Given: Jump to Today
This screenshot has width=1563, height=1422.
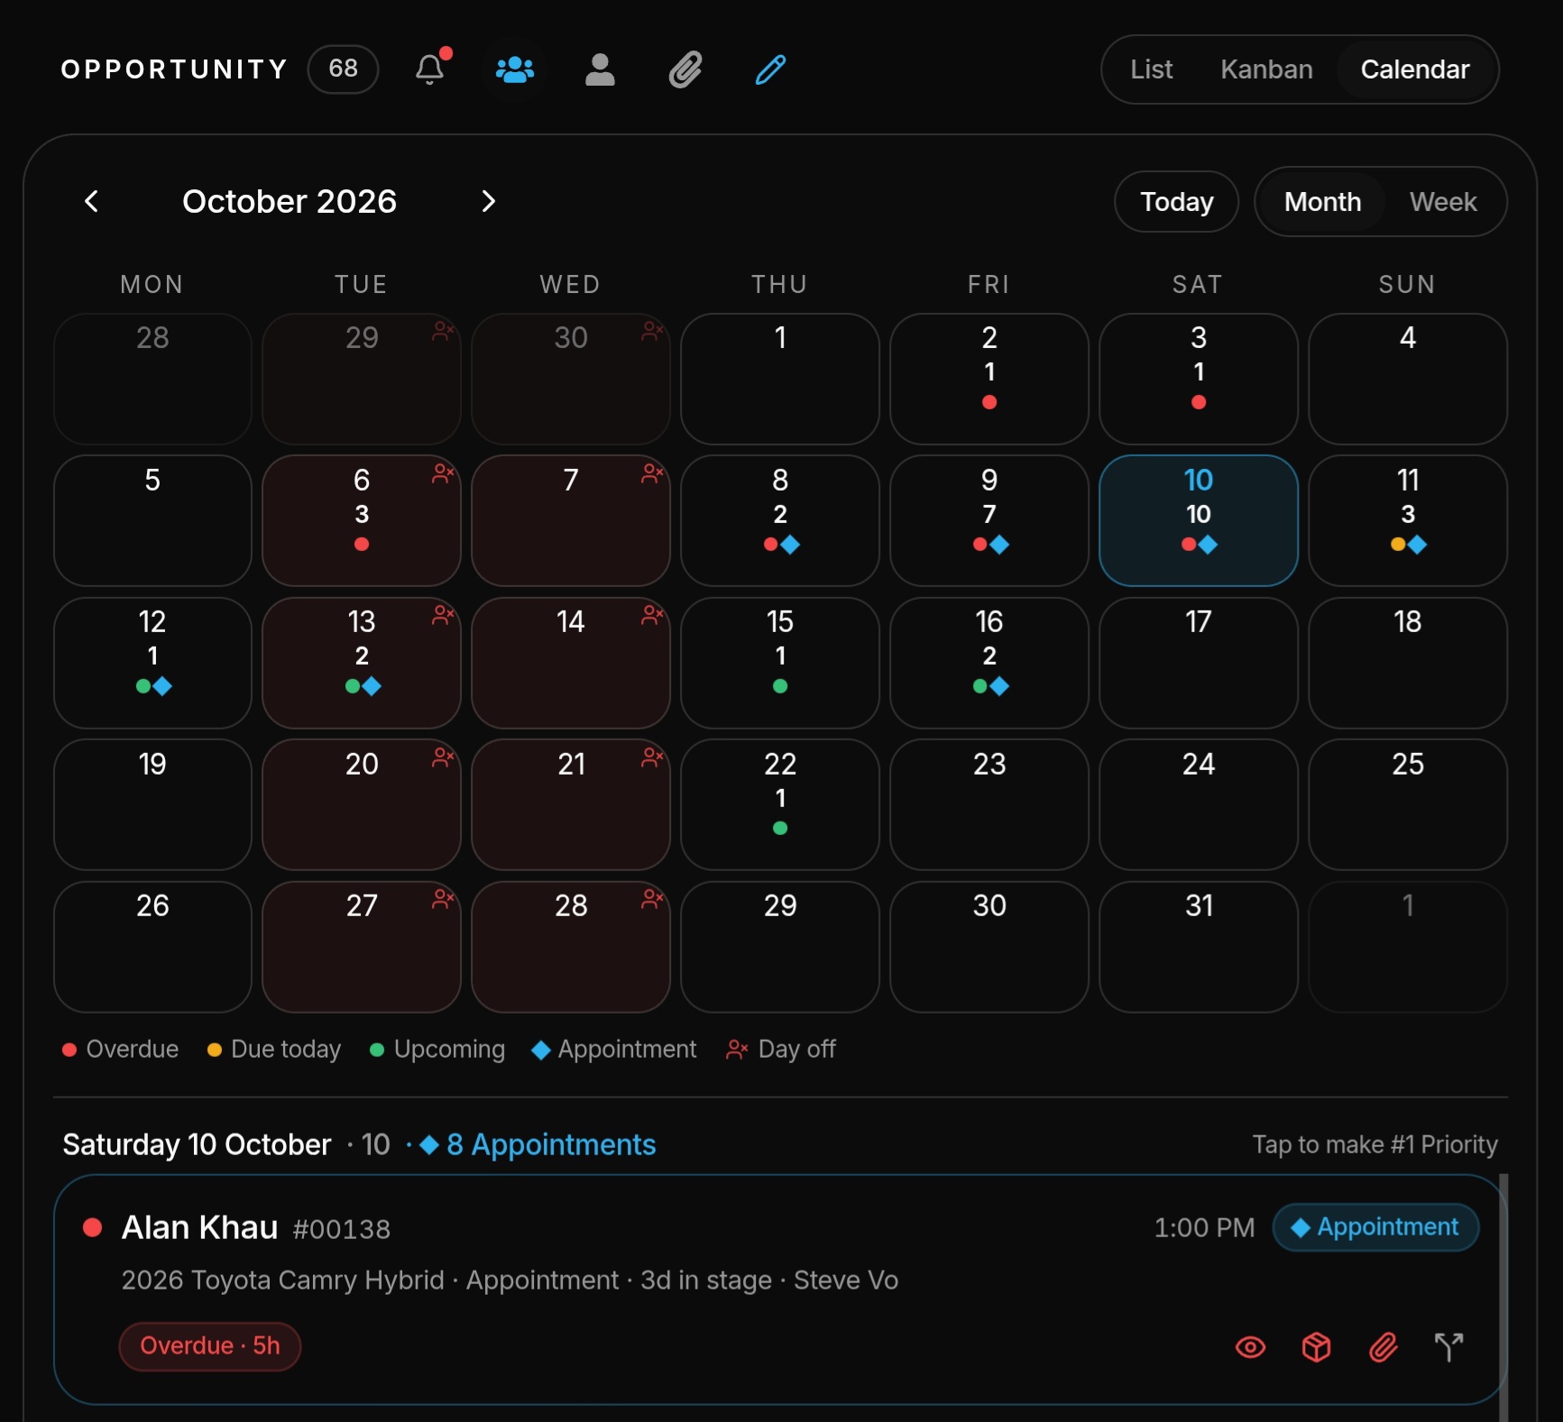Looking at the screenshot, I should click(1176, 202).
